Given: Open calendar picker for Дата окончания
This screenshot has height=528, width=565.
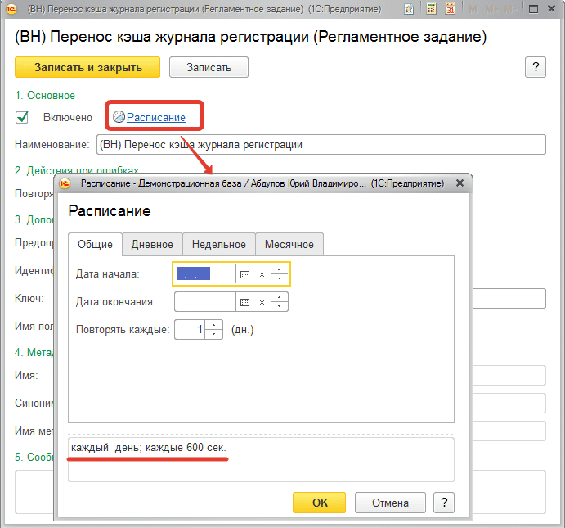Looking at the screenshot, I should tap(244, 302).
